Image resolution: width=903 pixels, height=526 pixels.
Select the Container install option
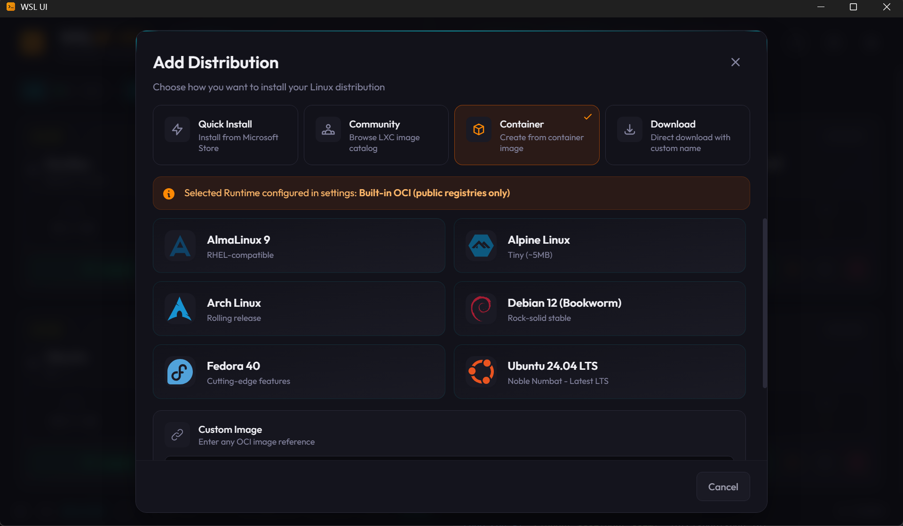[x=527, y=135]
